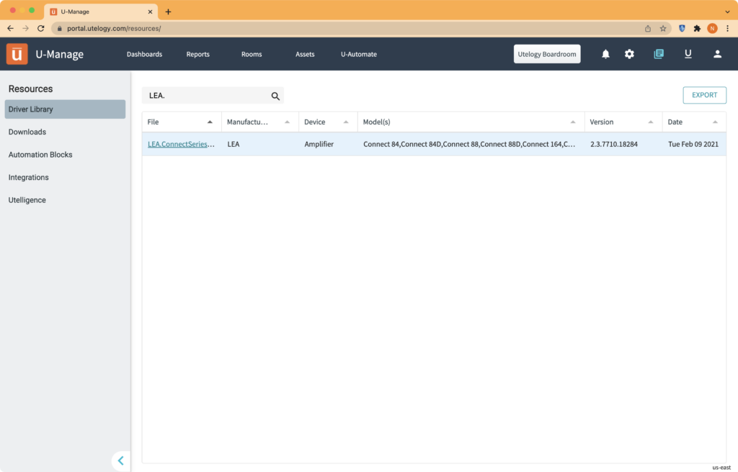This screenshot has width=738, height=472.
Task: Collapse the sidebar using the chevron arrow
Action: click(120, 460)
